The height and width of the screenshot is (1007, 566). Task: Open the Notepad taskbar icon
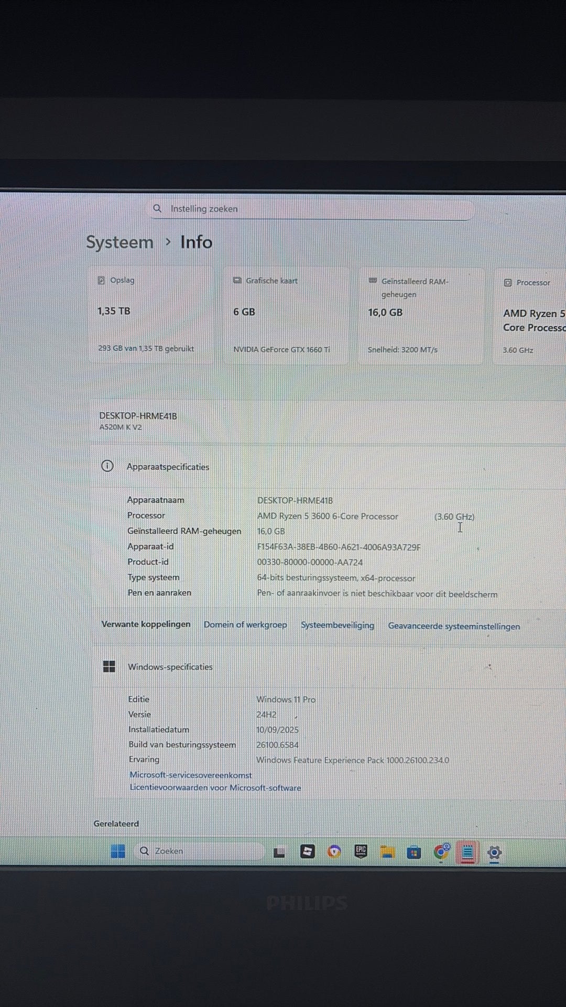pyautogui.click(x=467, y=853)
